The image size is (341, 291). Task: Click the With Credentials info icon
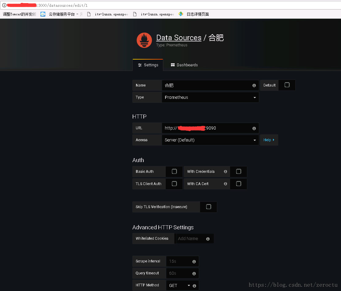pyautogui.click(x=225, y=172)
